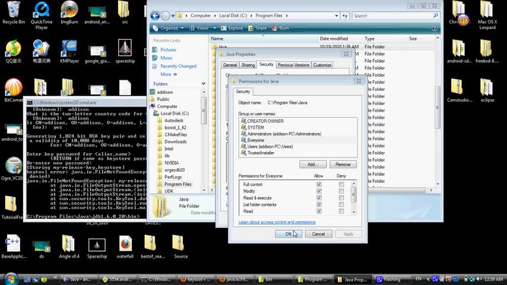Select the spaceship desktop icon
Viewport: 507px width, 285px height.
coord(125,51)
